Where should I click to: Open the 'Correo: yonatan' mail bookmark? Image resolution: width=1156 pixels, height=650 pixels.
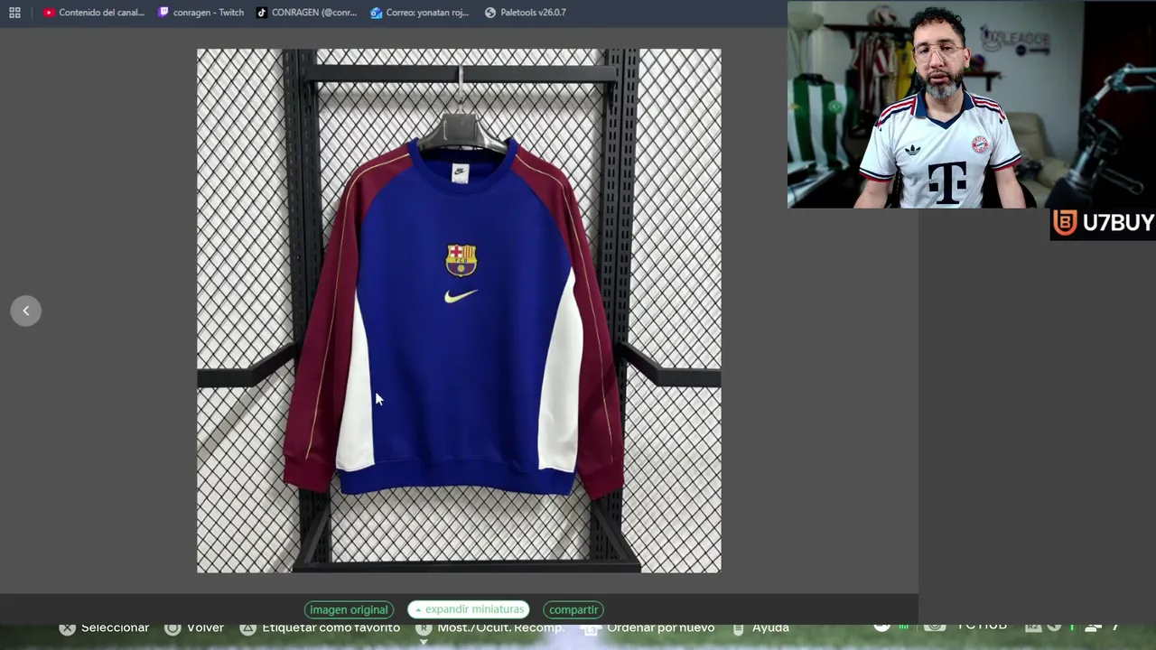pos(420,13)
